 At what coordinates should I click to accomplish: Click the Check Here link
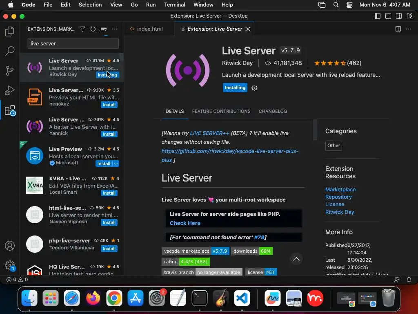coord(185,223)
